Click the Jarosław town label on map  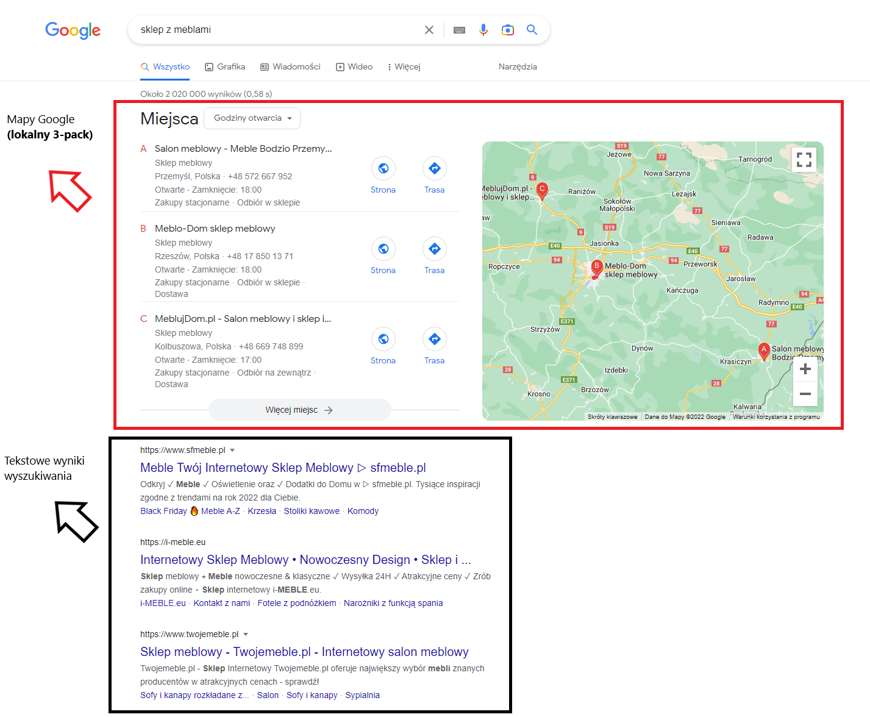(x=741, y=279)
